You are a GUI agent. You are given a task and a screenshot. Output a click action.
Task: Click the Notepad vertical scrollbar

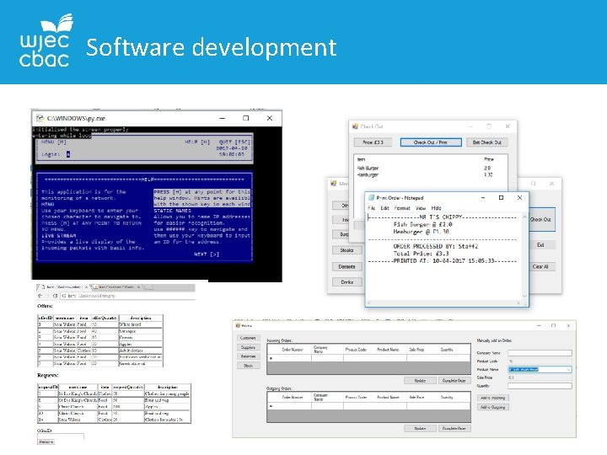[x=525, y=256]
